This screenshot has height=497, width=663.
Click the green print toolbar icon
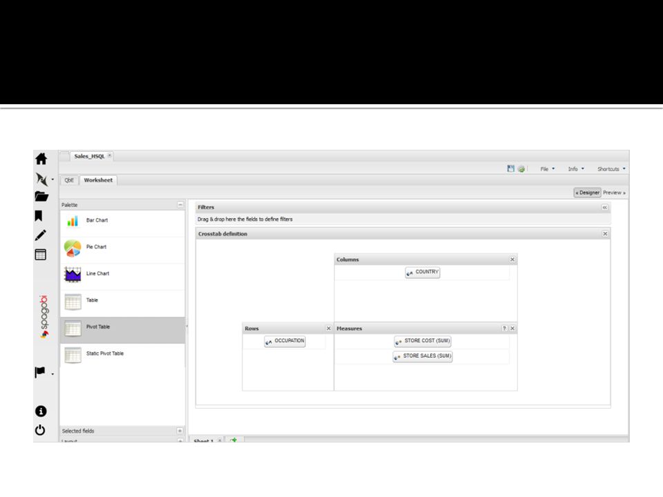[521, 169]
